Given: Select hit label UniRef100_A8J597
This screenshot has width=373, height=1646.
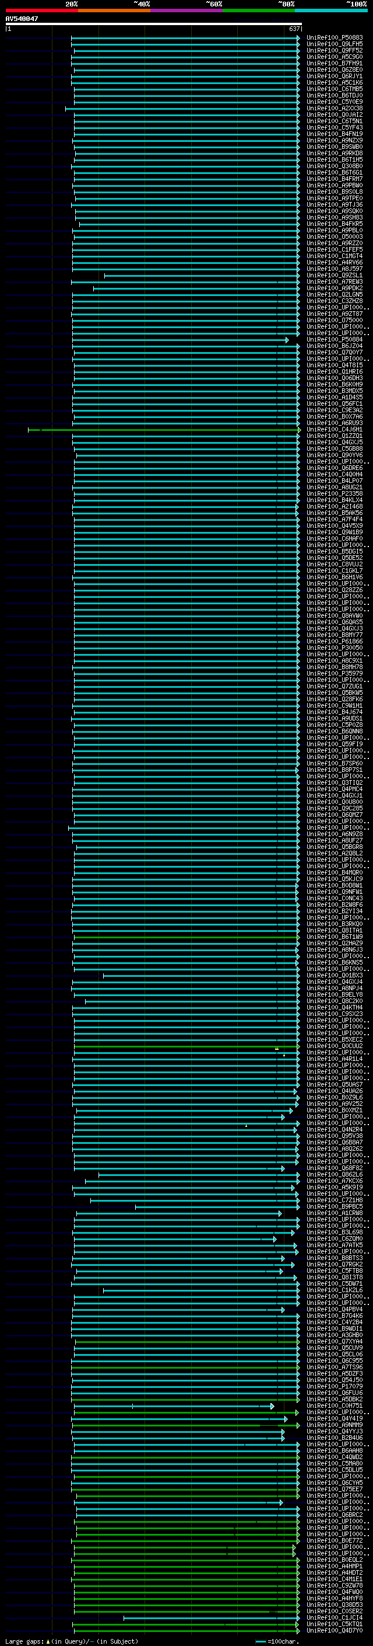Looking at the screenshot, I should 335,269.
